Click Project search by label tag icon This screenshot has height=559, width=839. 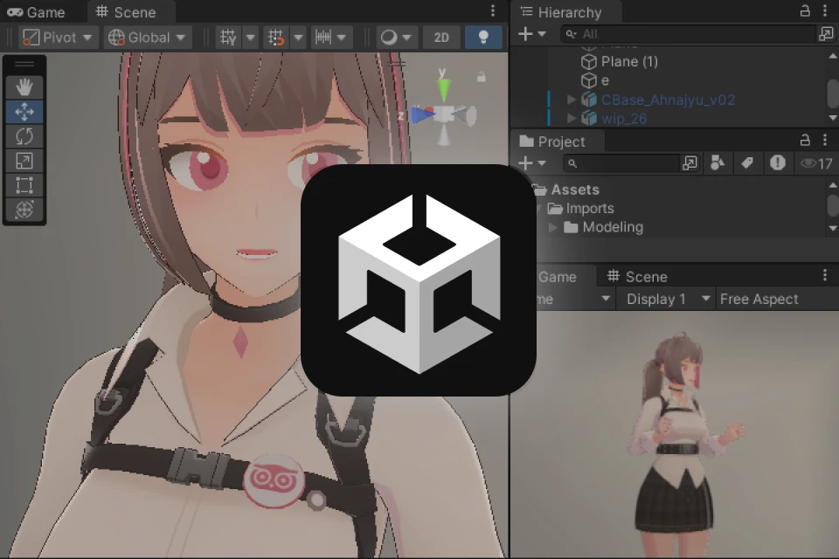pyautogui.click(x=747, y=163)
